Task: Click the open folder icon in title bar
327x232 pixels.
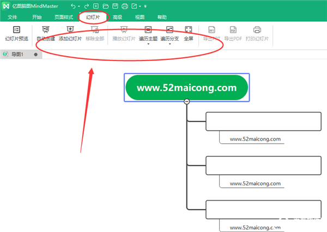Action: pyautogui.click(x=105, y=6)
